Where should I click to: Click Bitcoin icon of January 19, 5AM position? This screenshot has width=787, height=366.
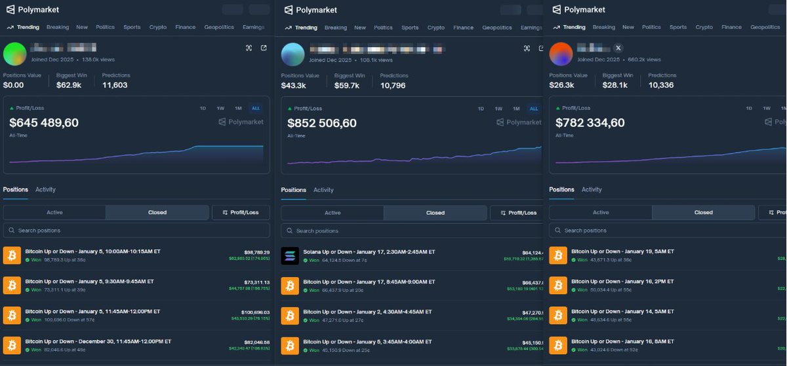[558, 255]
